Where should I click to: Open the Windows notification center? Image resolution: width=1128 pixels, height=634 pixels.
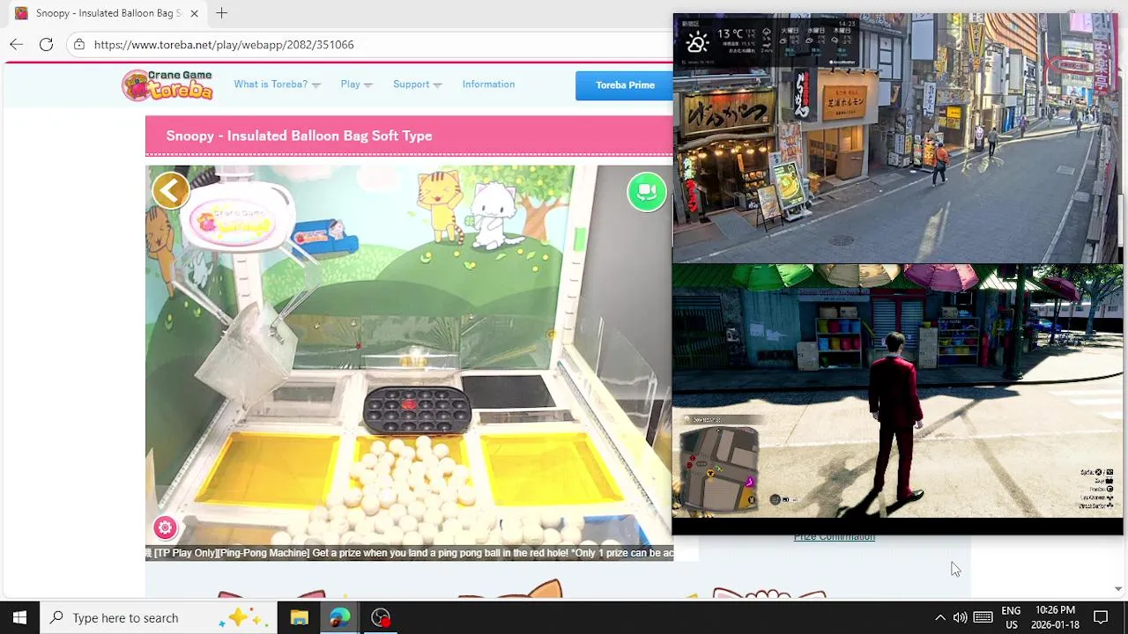pyautogui.click(x=1101, y=618)
